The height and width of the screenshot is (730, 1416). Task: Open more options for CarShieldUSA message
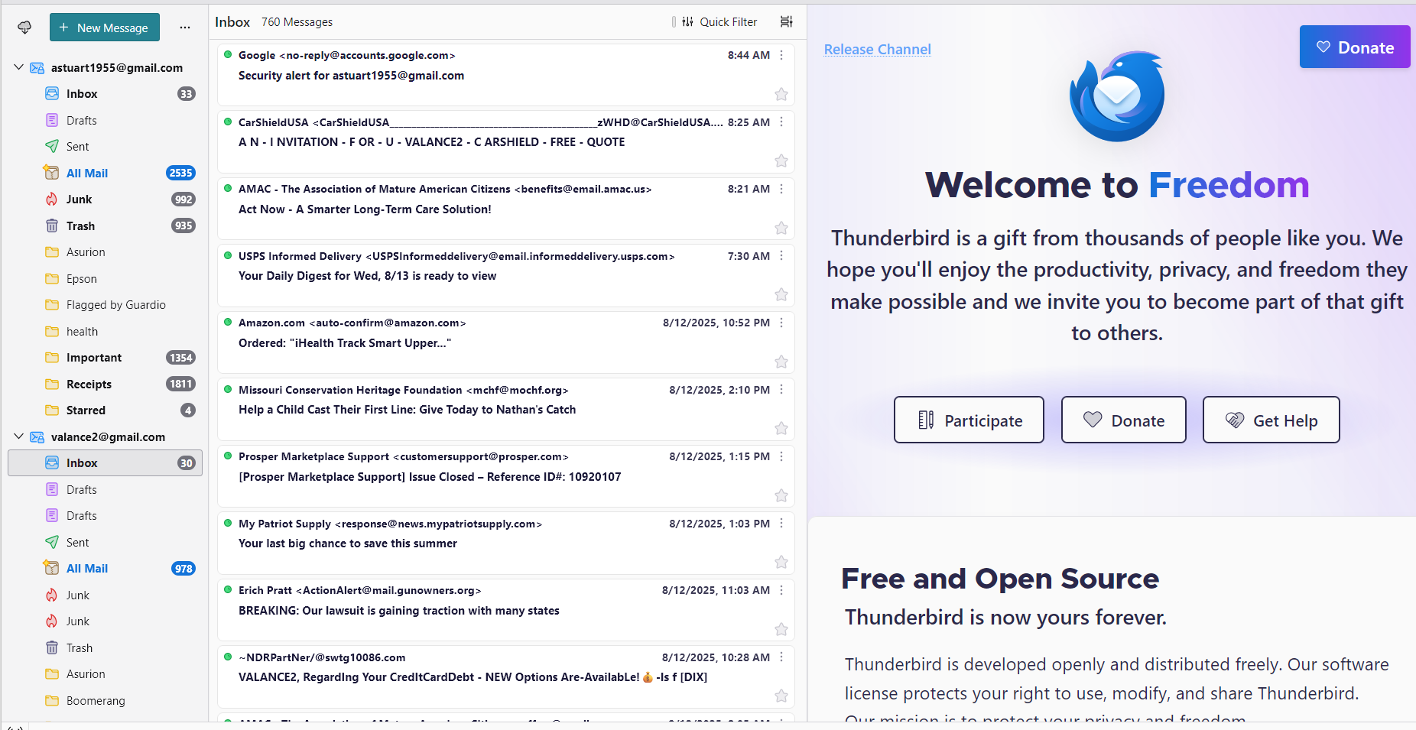coord(781,122)
